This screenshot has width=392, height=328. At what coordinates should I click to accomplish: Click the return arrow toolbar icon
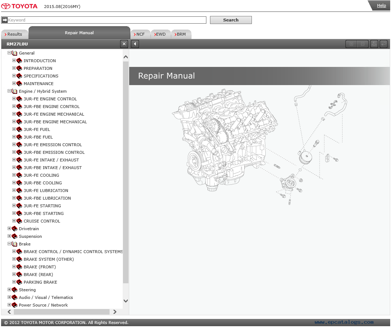(x=384, y=44)
